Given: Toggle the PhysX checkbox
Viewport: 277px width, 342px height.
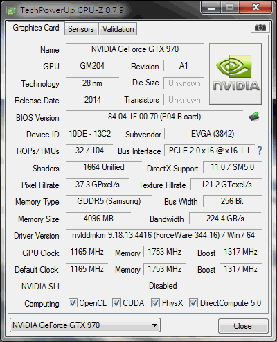Looking at the screenshot, I should click(155, 302).
